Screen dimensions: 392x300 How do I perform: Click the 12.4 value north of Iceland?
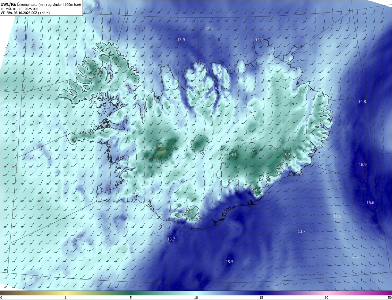pyautogui.click(x=209, y=29)
